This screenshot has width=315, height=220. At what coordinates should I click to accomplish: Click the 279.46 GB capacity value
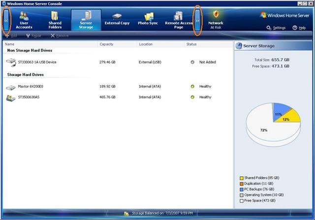tap(107, 62)
